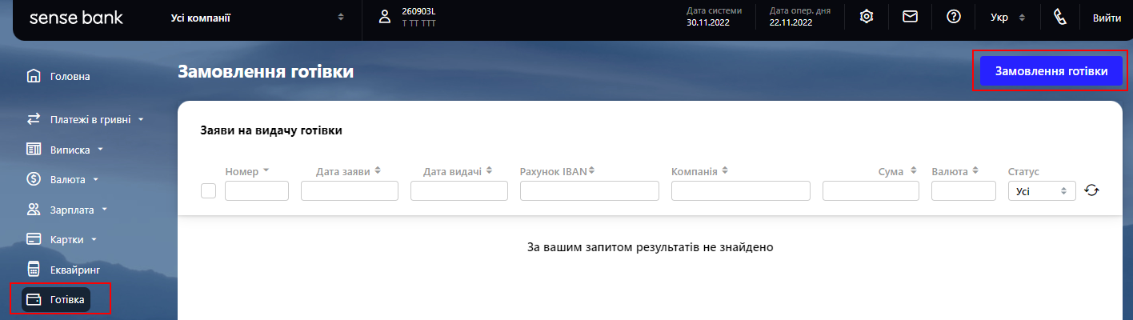Screen dimensions: 1133x320
Task: Click operational day date 22.11.2022
Action: (791, 22)
